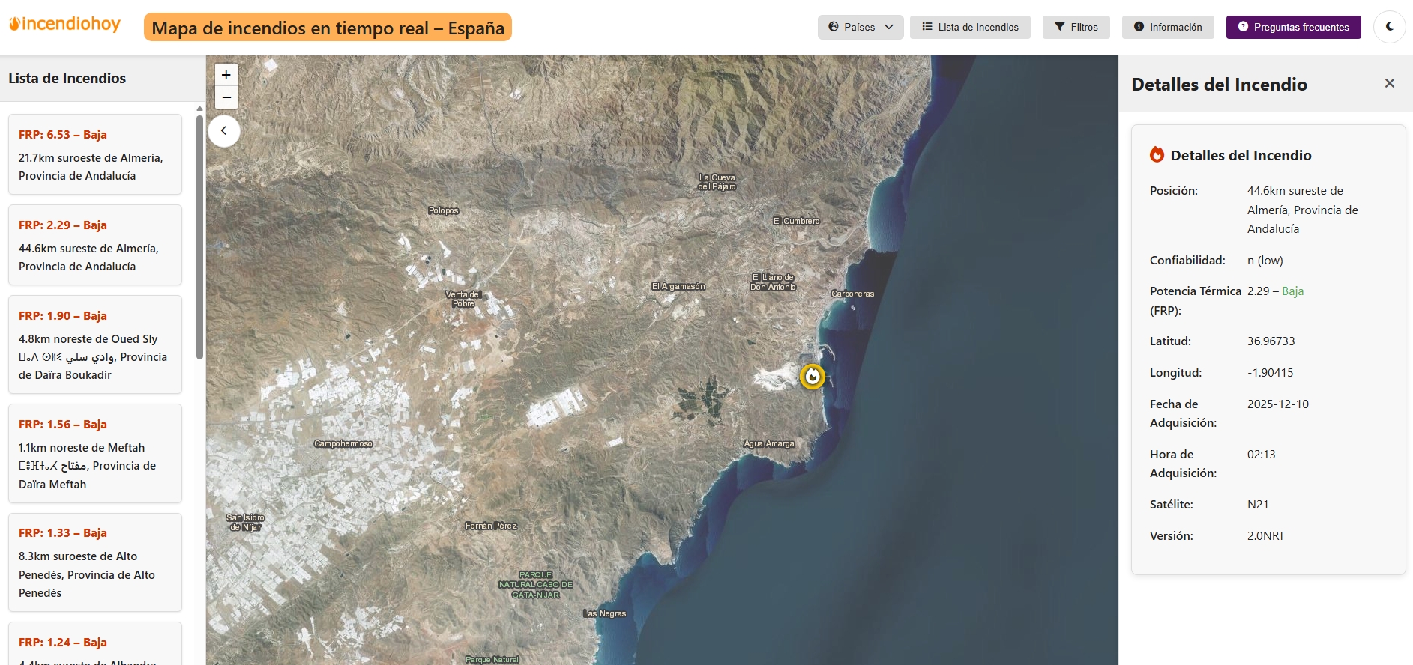The image size is (1413, 665).
Task: Click the yellow fire marker on the map
Action: point(812,376)
